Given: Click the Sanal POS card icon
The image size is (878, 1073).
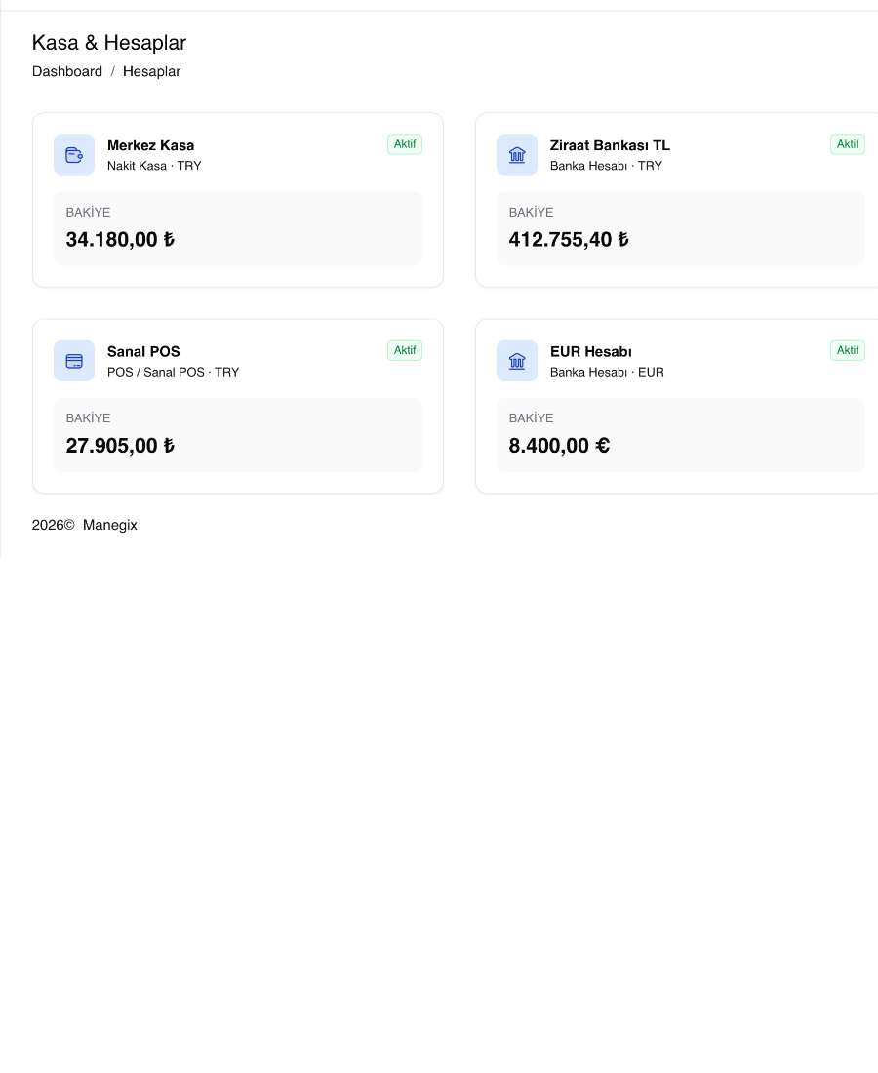Looking at the screenshot, I should 74,361.
